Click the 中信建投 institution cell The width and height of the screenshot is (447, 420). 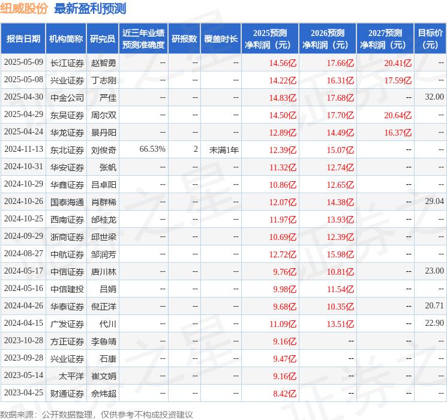[67, 289]
